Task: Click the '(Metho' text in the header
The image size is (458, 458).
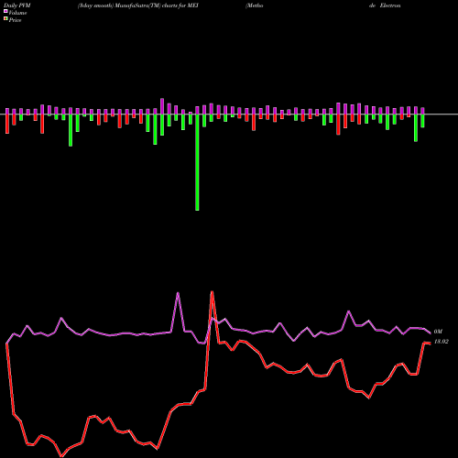Action: tap(255, 5)
